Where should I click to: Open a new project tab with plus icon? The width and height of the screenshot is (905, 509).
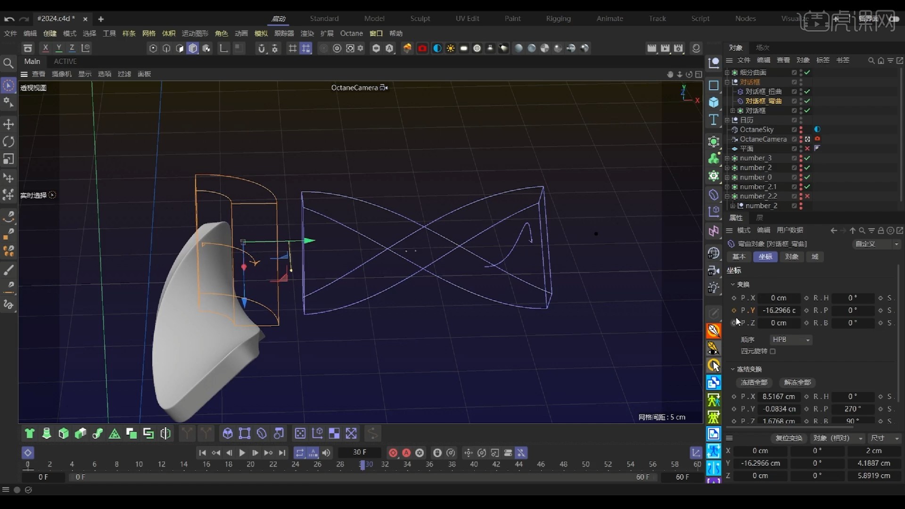click(101, 19)
